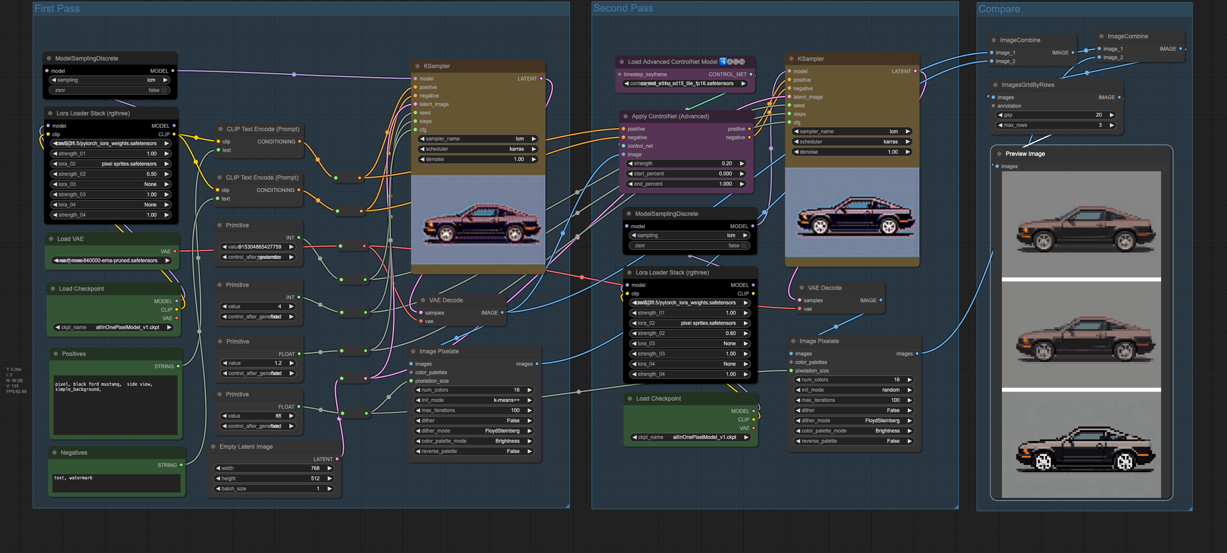The width and height of the screenshot is (1227, 553).
Task: Increase width value in Empty Latent Image
Action: [x=329, y=468]
